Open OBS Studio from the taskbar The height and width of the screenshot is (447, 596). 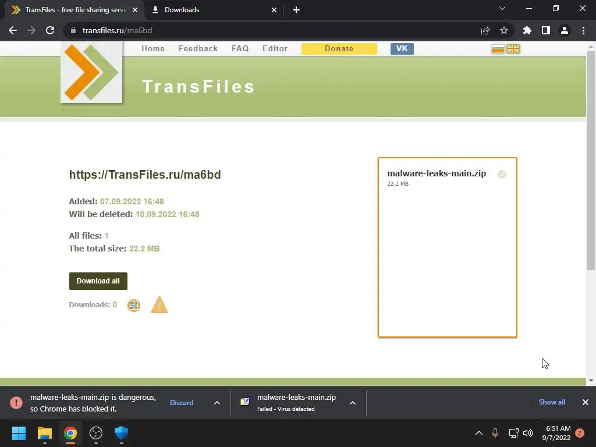point(96,433)
